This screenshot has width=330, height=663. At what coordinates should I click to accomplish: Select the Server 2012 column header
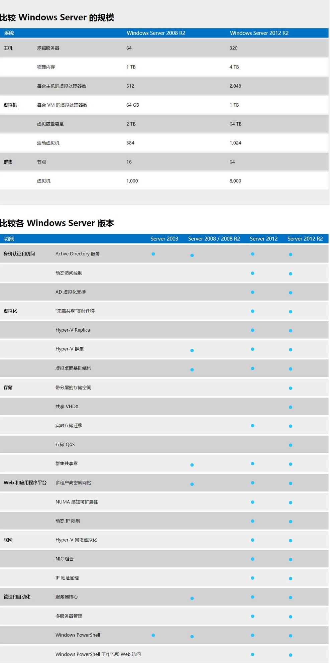coord(263,239)
